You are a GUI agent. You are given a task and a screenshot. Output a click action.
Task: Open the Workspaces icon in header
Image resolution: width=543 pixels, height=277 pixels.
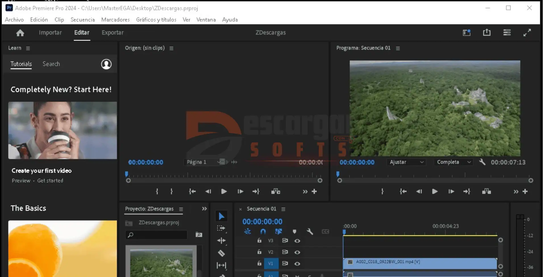467,33
